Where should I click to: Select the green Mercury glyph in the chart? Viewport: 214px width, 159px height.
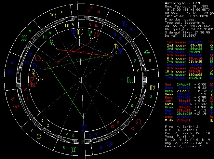pyautogui.click(x=53, y=42)
